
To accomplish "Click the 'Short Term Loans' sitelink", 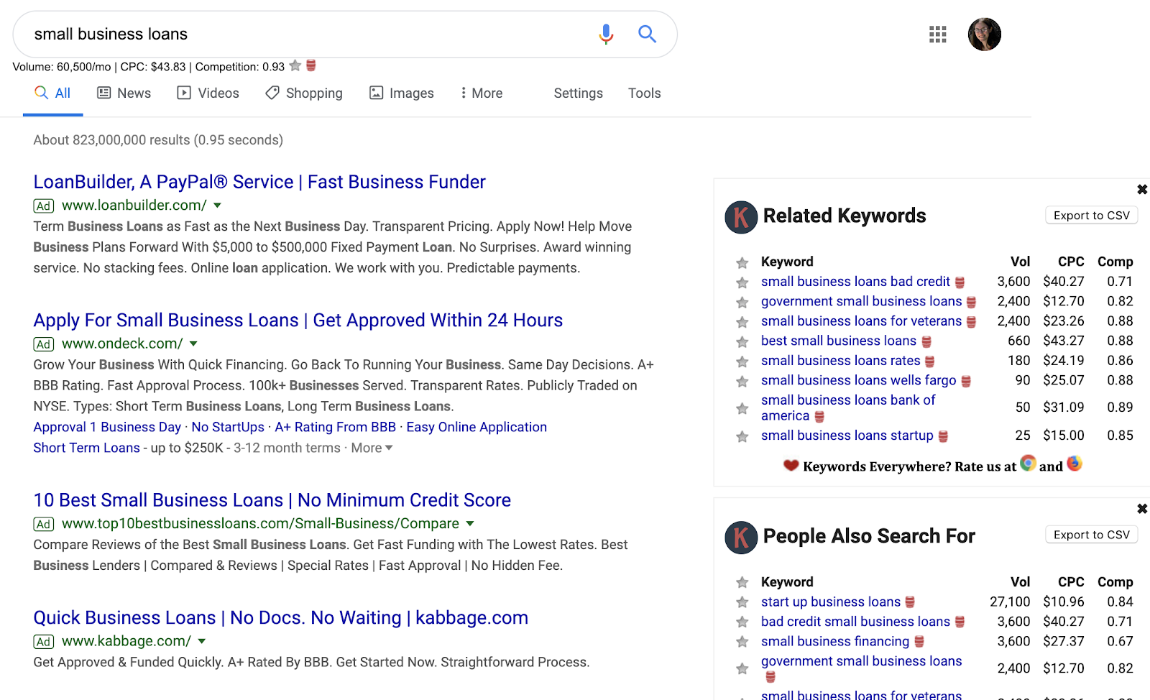I will click(x=86, y=448).
